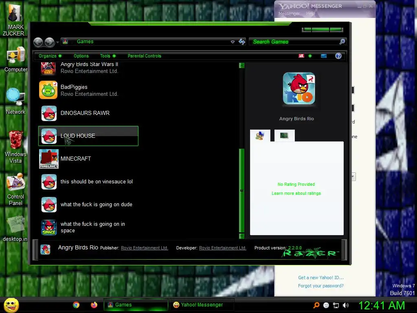
Task: Click the game list scrollbar up arrow
Action: point(242,66)
